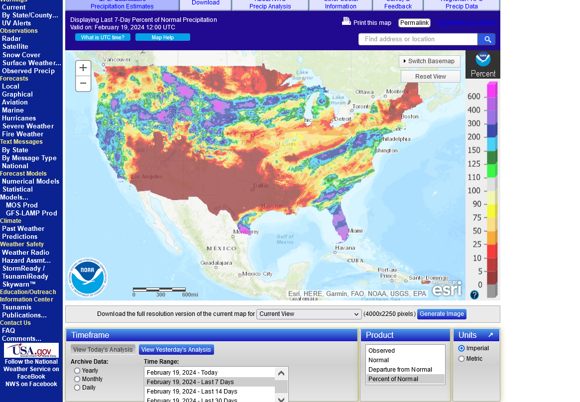
Task: Click the Permalink button
Action: (x=415, y=23)
